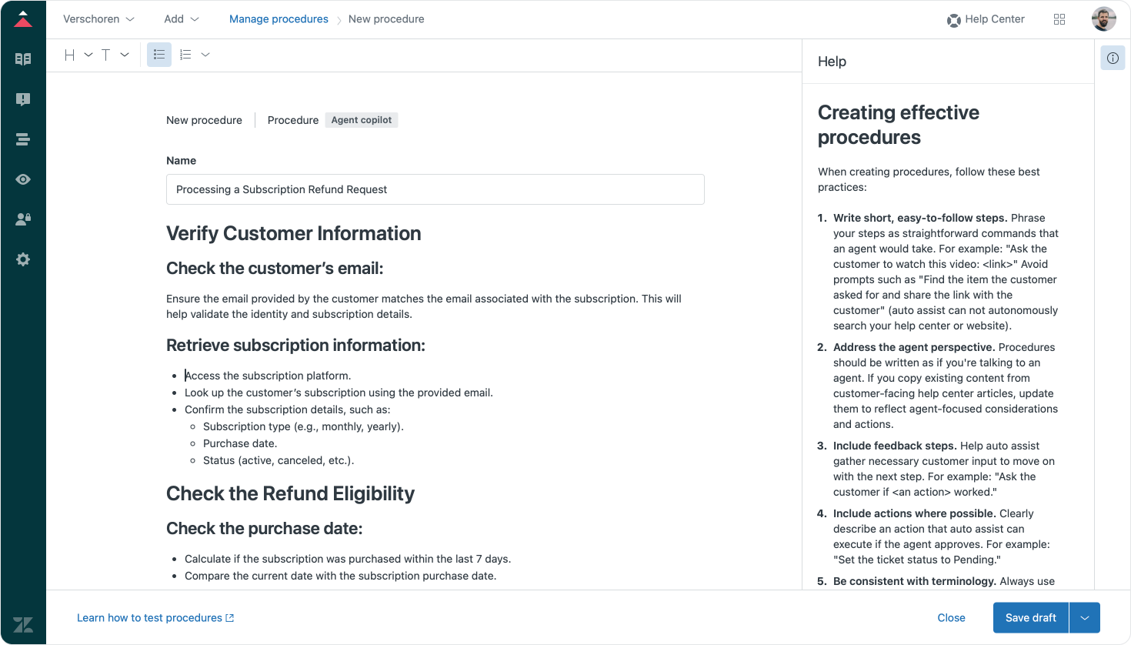Open the Zendesk products grid icon
1131x645 pixels.
click(1059, 19)
